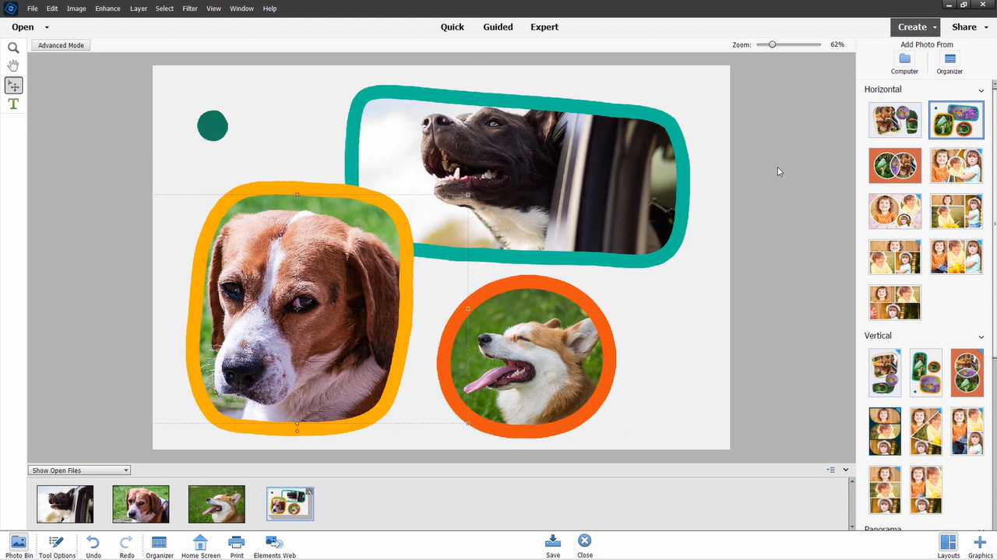Switch to Advanced Mode
Viewport: 997px width, 560px height.
tap(60, 44)
